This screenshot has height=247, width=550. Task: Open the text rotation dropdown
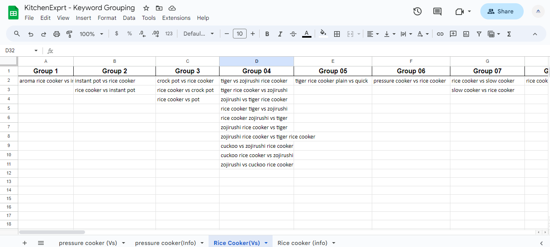point(423,34)
